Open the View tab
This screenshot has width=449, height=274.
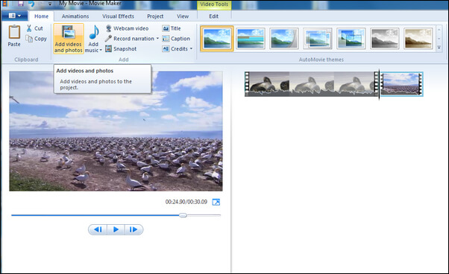(x=183, y=16)
